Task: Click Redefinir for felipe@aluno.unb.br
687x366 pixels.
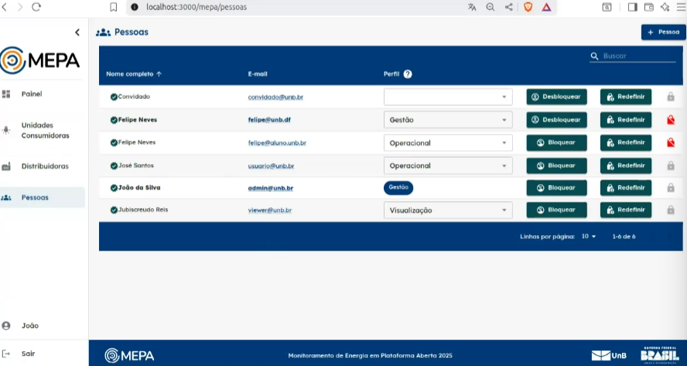Action: (626, 142)
